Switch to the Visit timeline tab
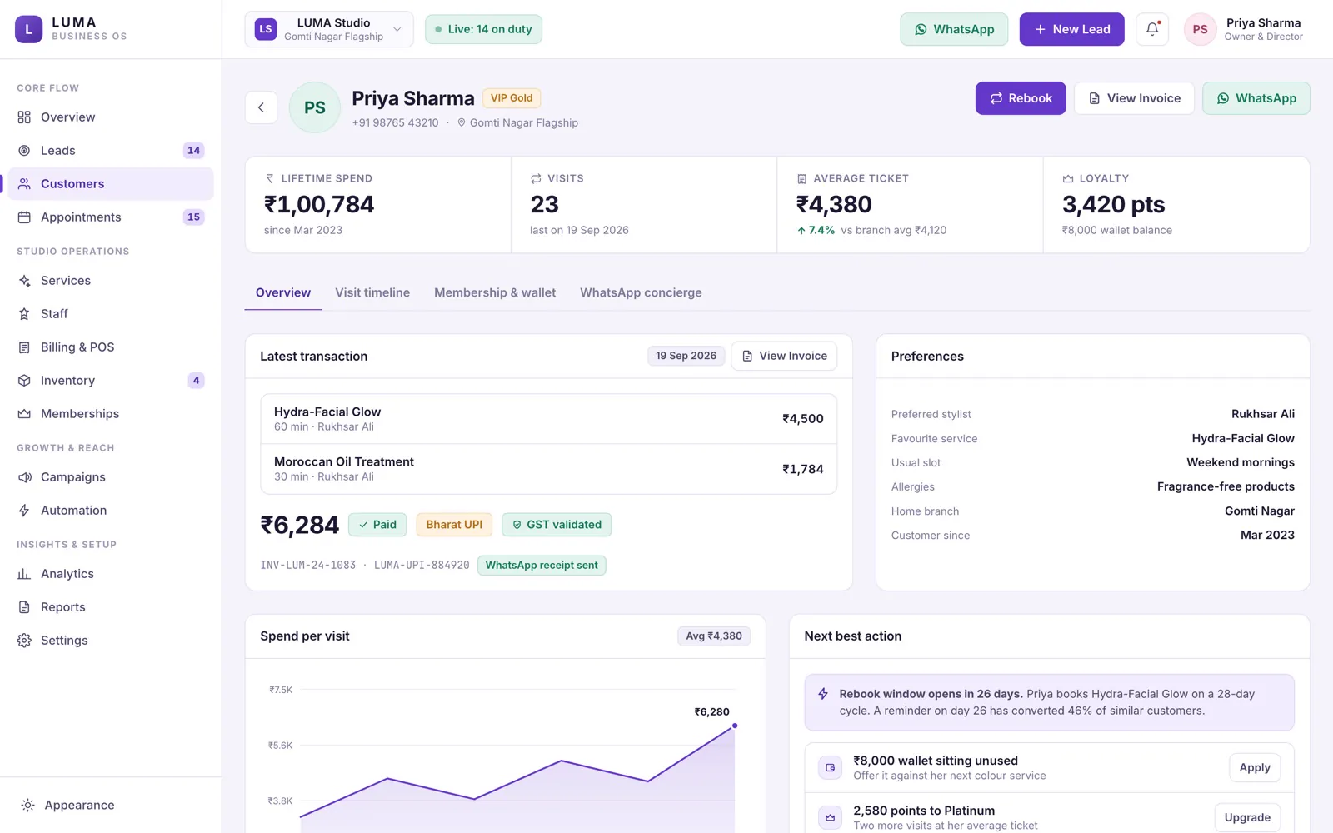The height and width of the screenshot is (833, 1333). (x=372, y=292)
